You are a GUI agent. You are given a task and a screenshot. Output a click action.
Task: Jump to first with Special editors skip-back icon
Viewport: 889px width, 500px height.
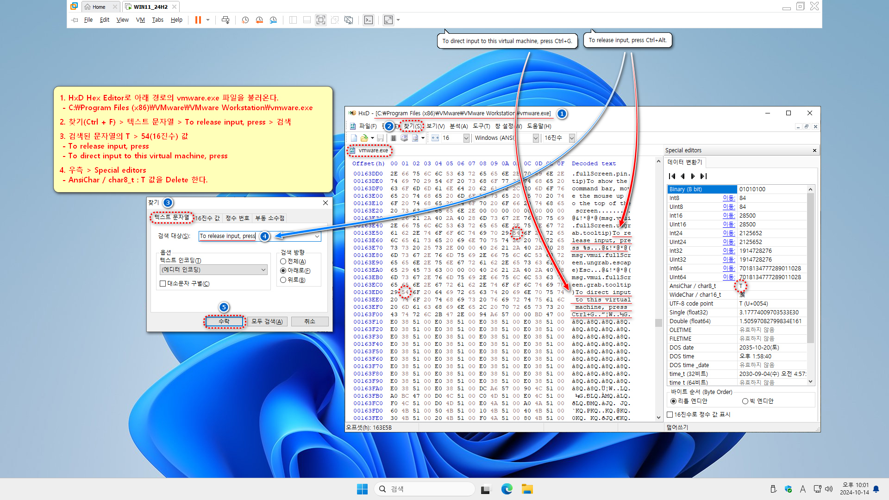coord(672,176)
